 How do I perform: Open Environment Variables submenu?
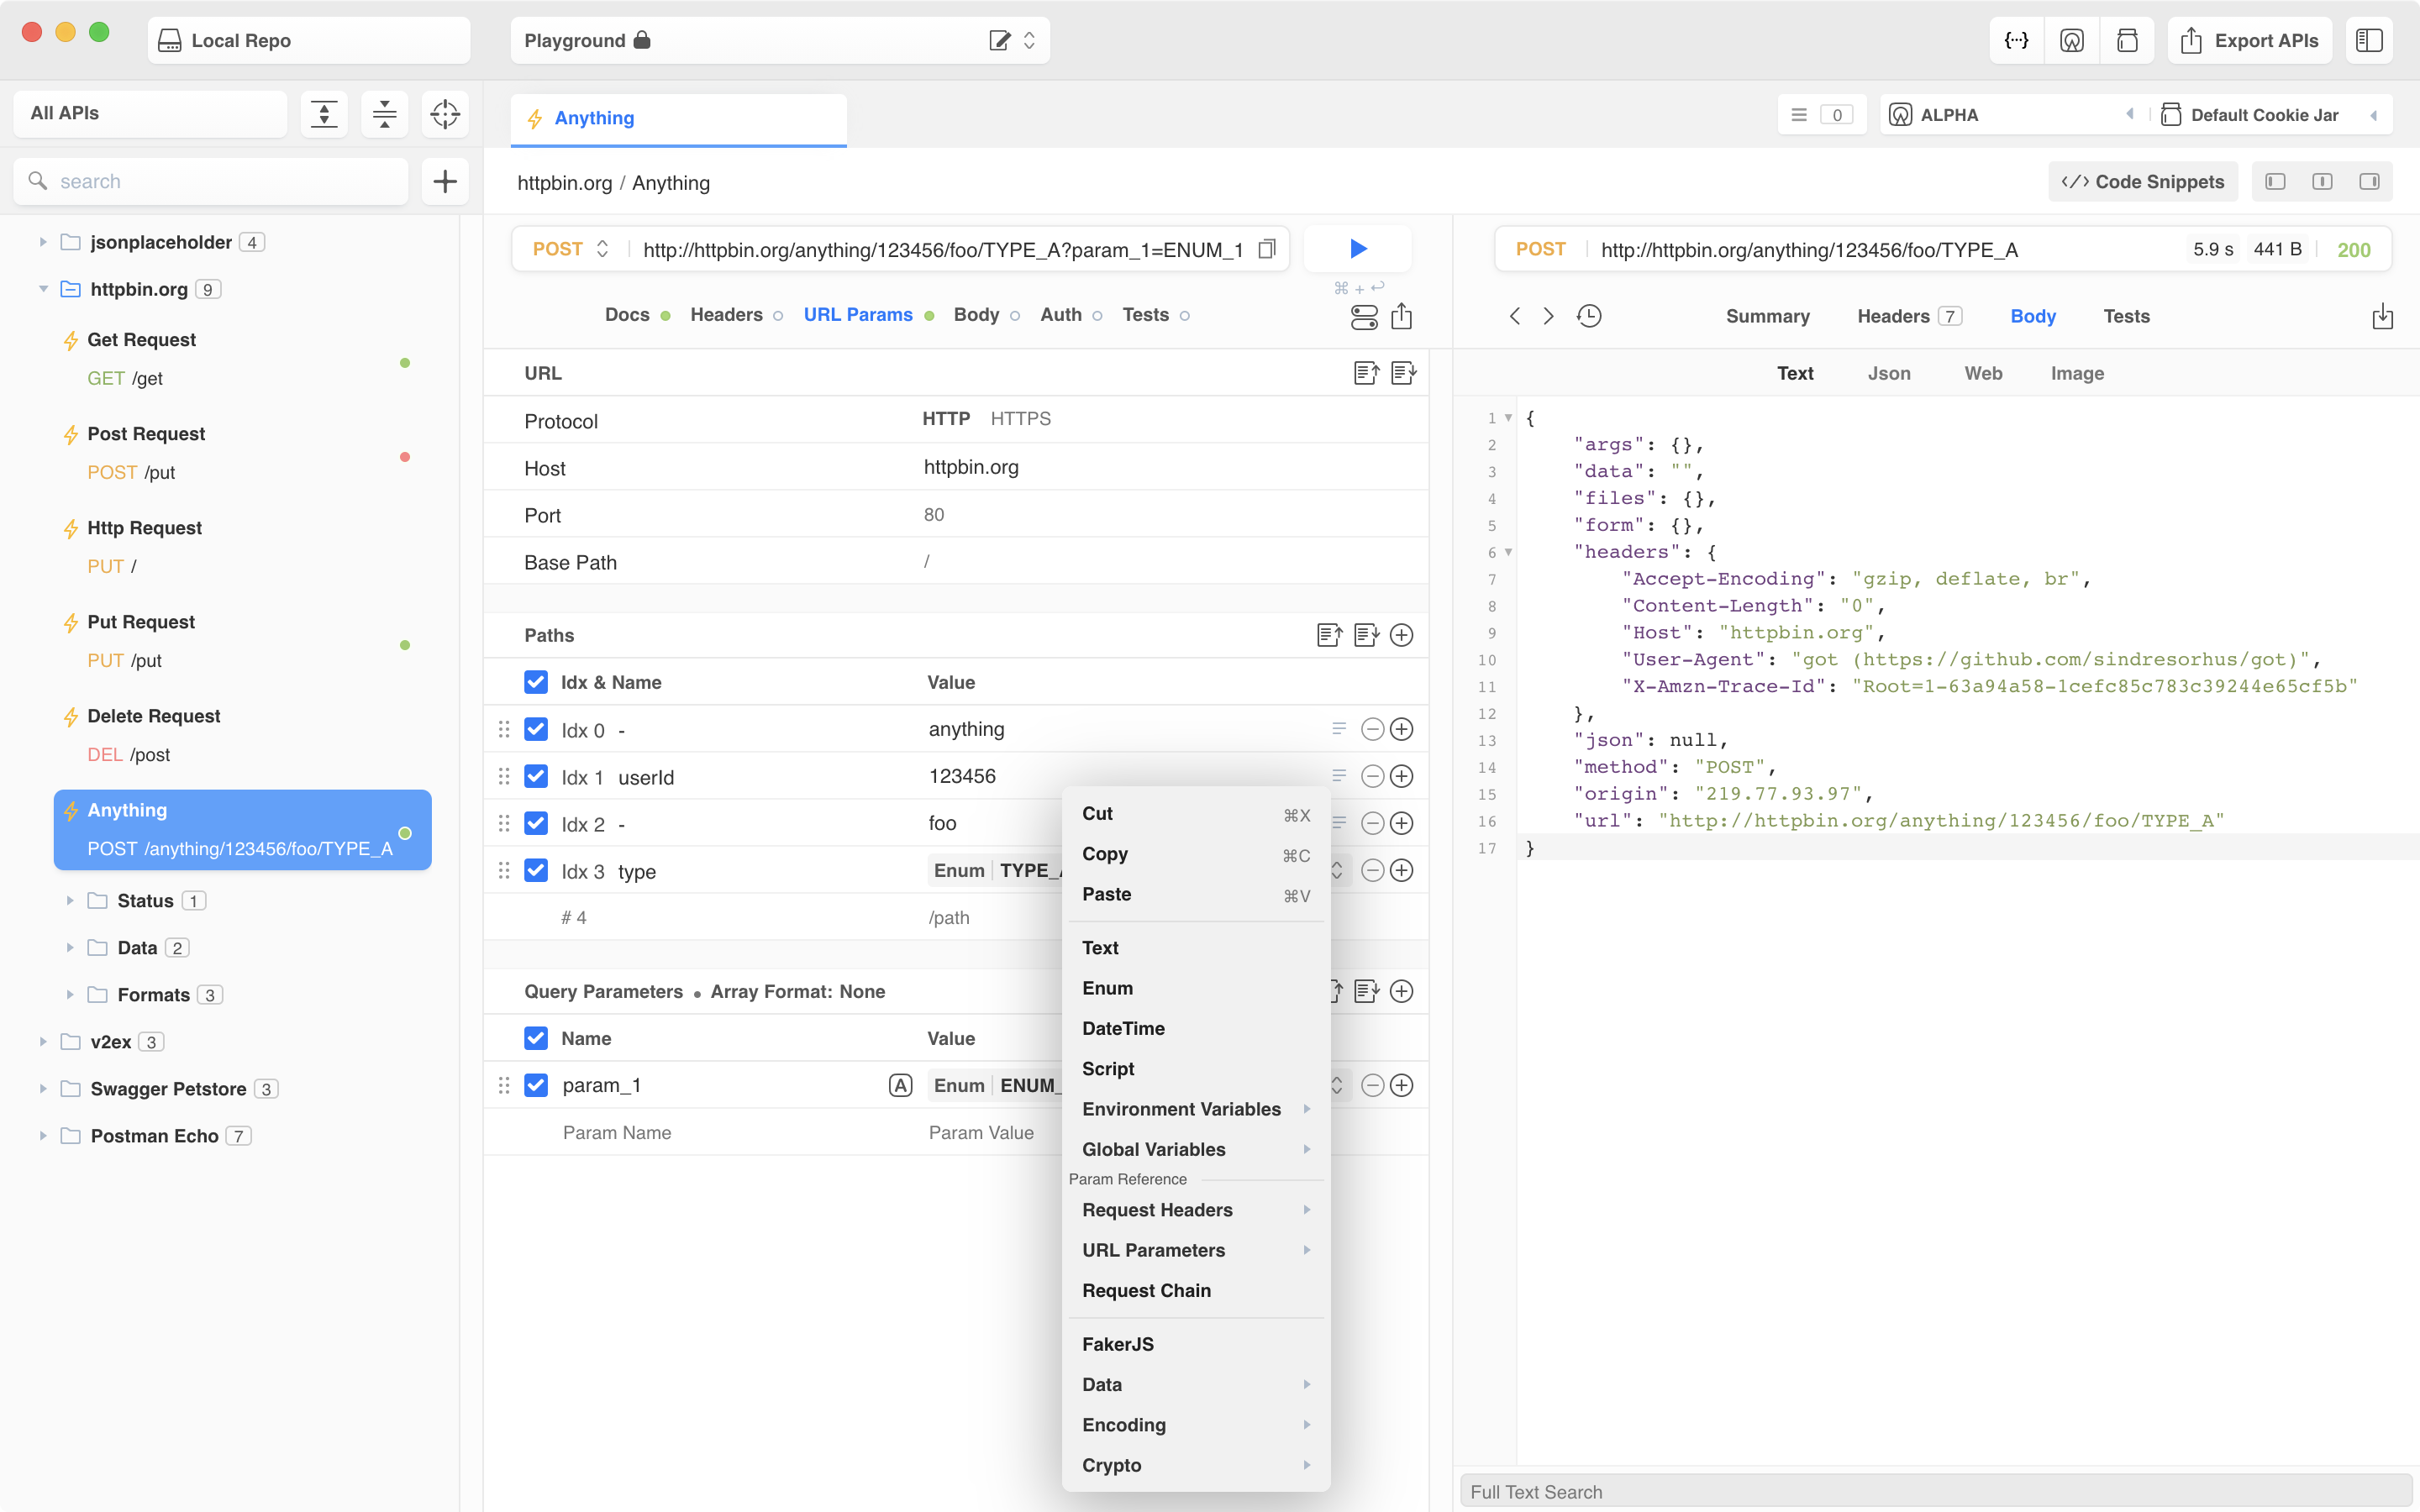click(x=1196, y=1109)
